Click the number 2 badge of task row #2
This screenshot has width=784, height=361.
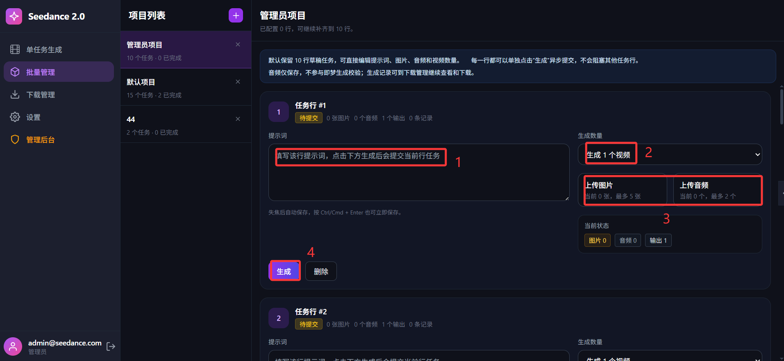(279, 318)
